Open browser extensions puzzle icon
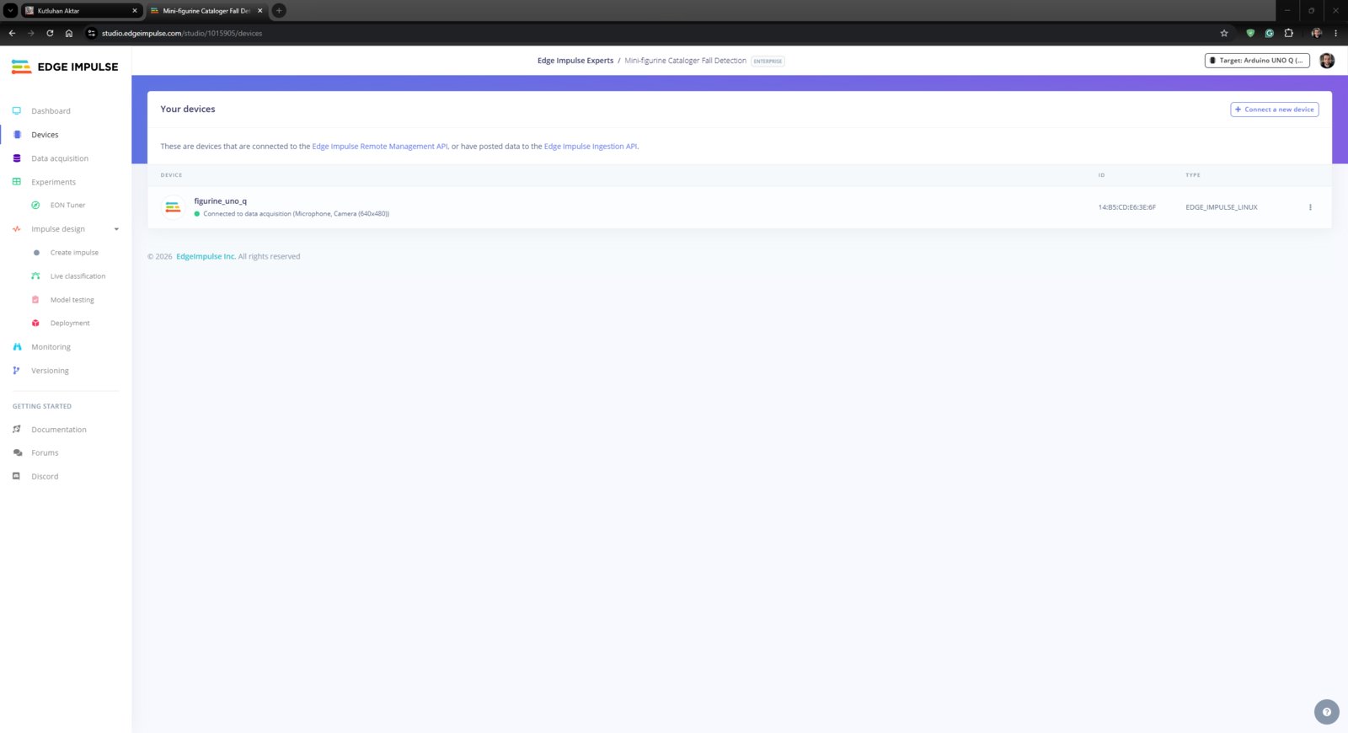 tap(1288, 34)
